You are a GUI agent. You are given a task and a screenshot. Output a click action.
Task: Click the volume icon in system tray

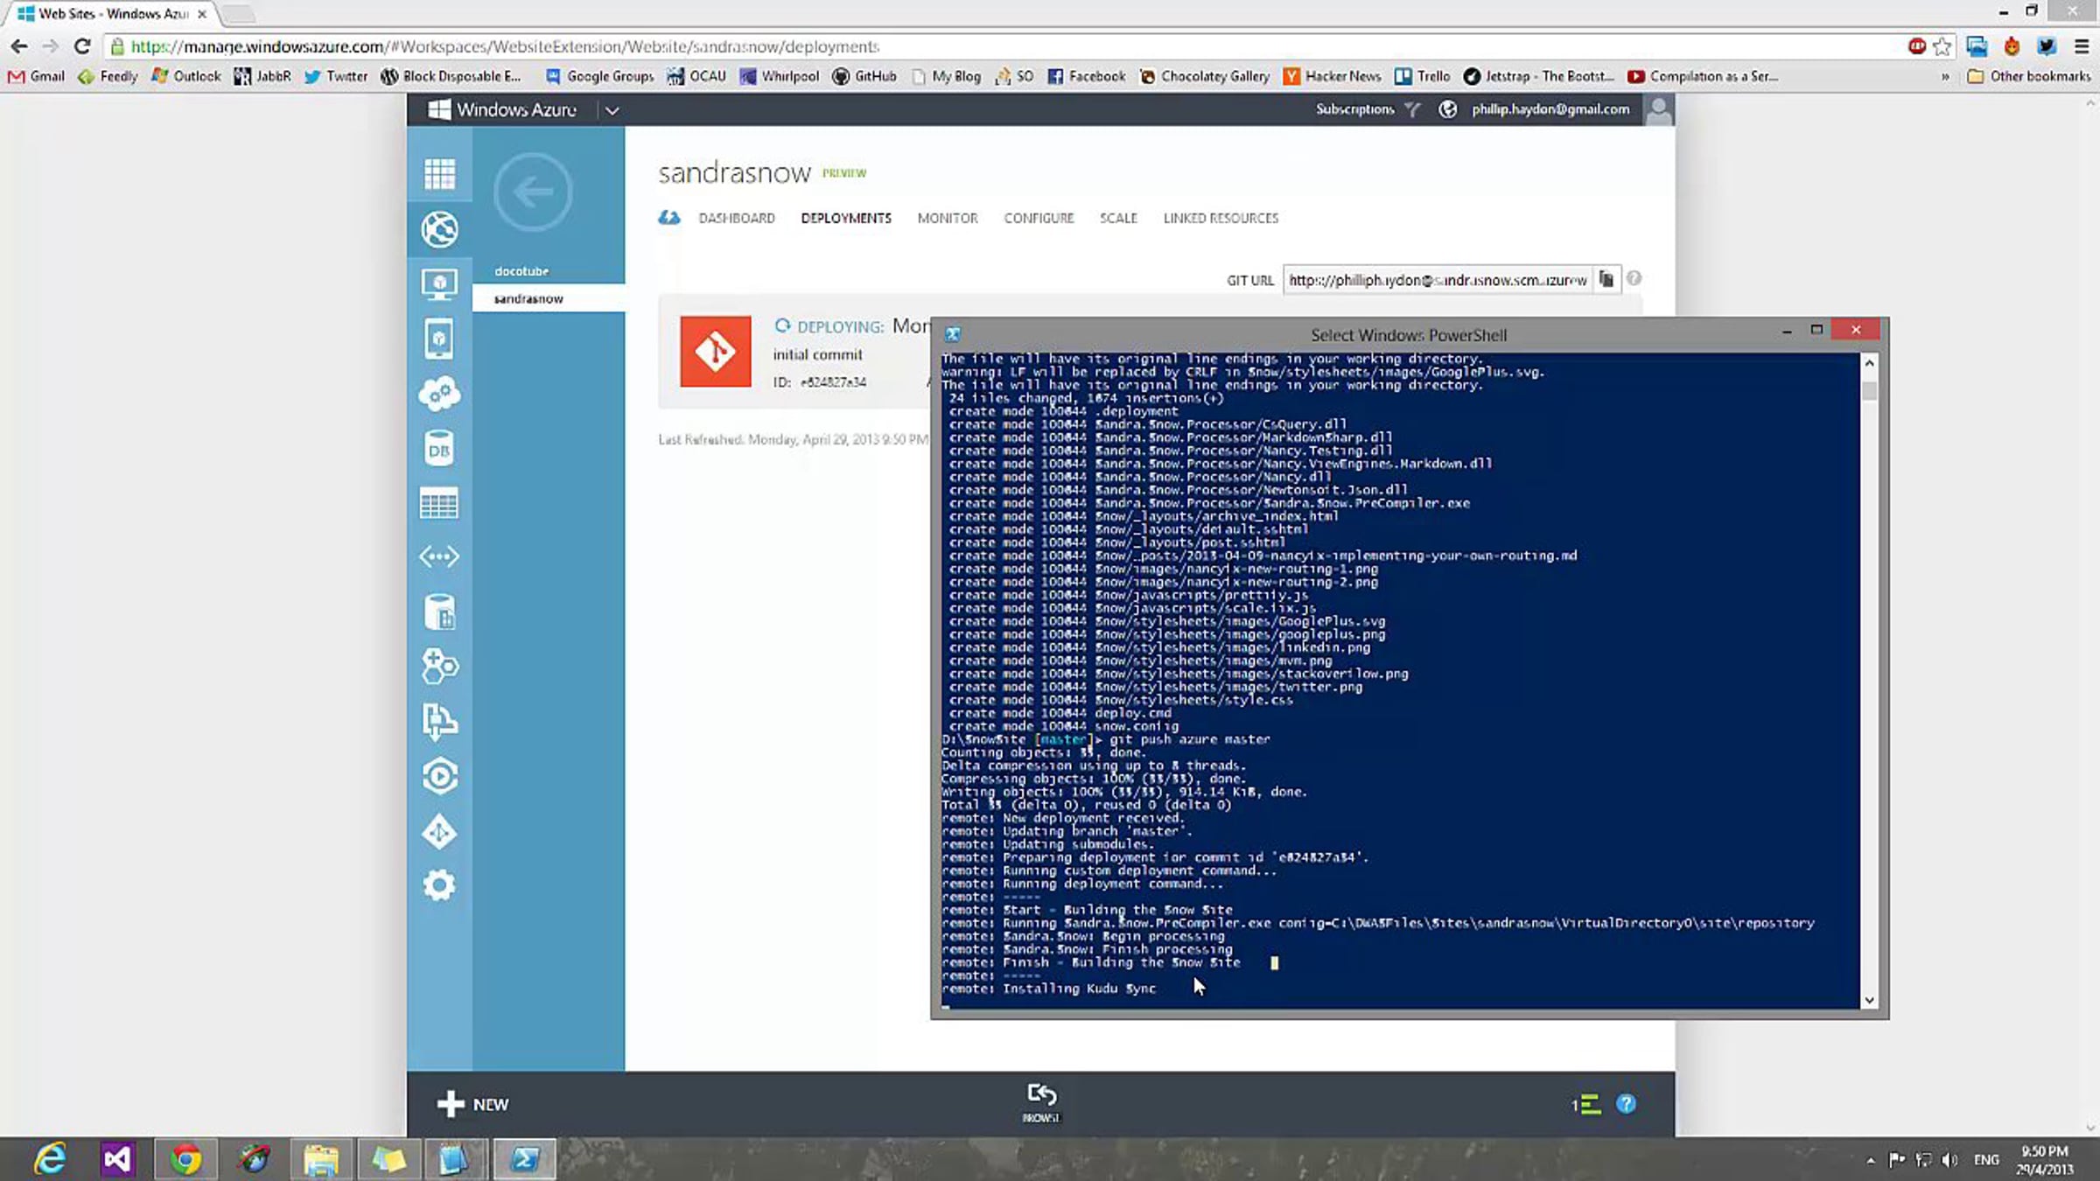pyautogui.click(x=1949, y=1160)
